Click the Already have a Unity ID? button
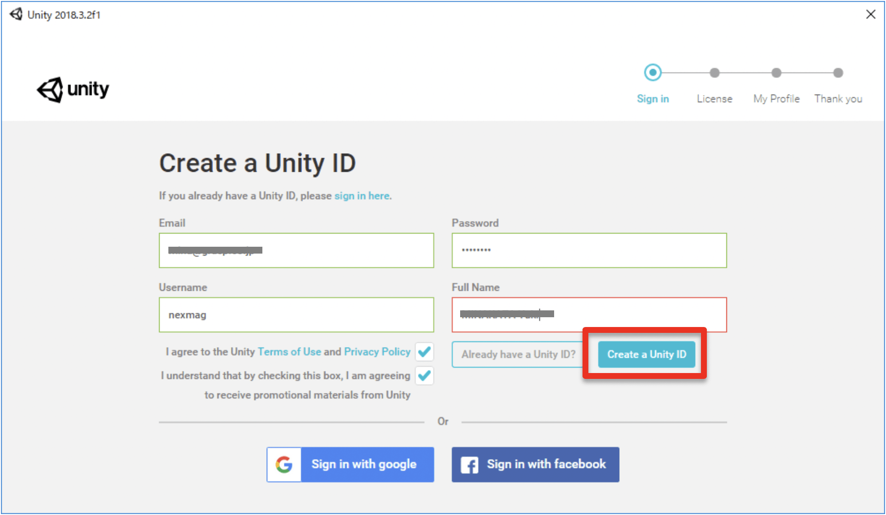This screenshot has width=886, height=515. click(x=518, y=354)
